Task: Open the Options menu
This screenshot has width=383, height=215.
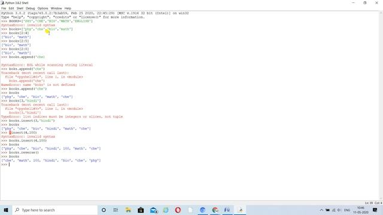Action: click(42, 8)
